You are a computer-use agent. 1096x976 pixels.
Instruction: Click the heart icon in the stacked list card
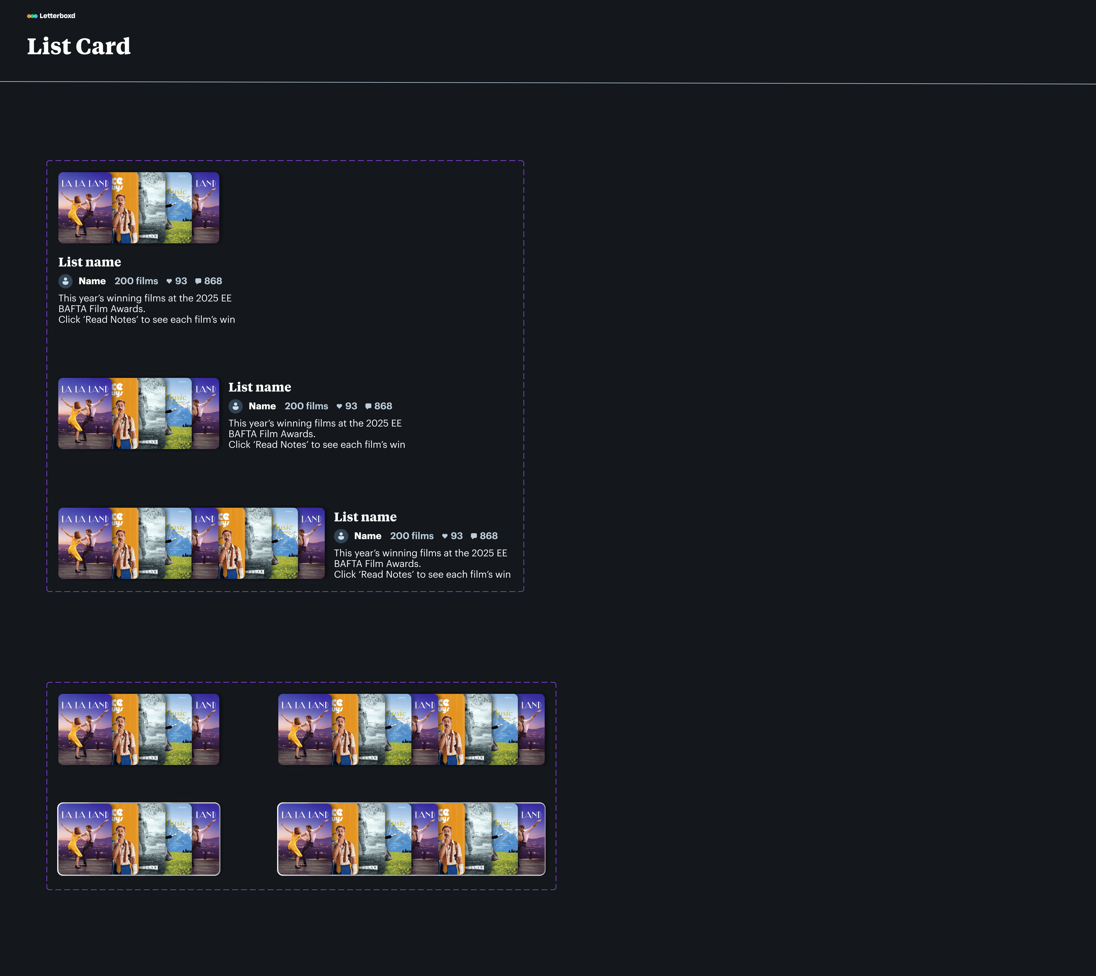pos(169,281)
